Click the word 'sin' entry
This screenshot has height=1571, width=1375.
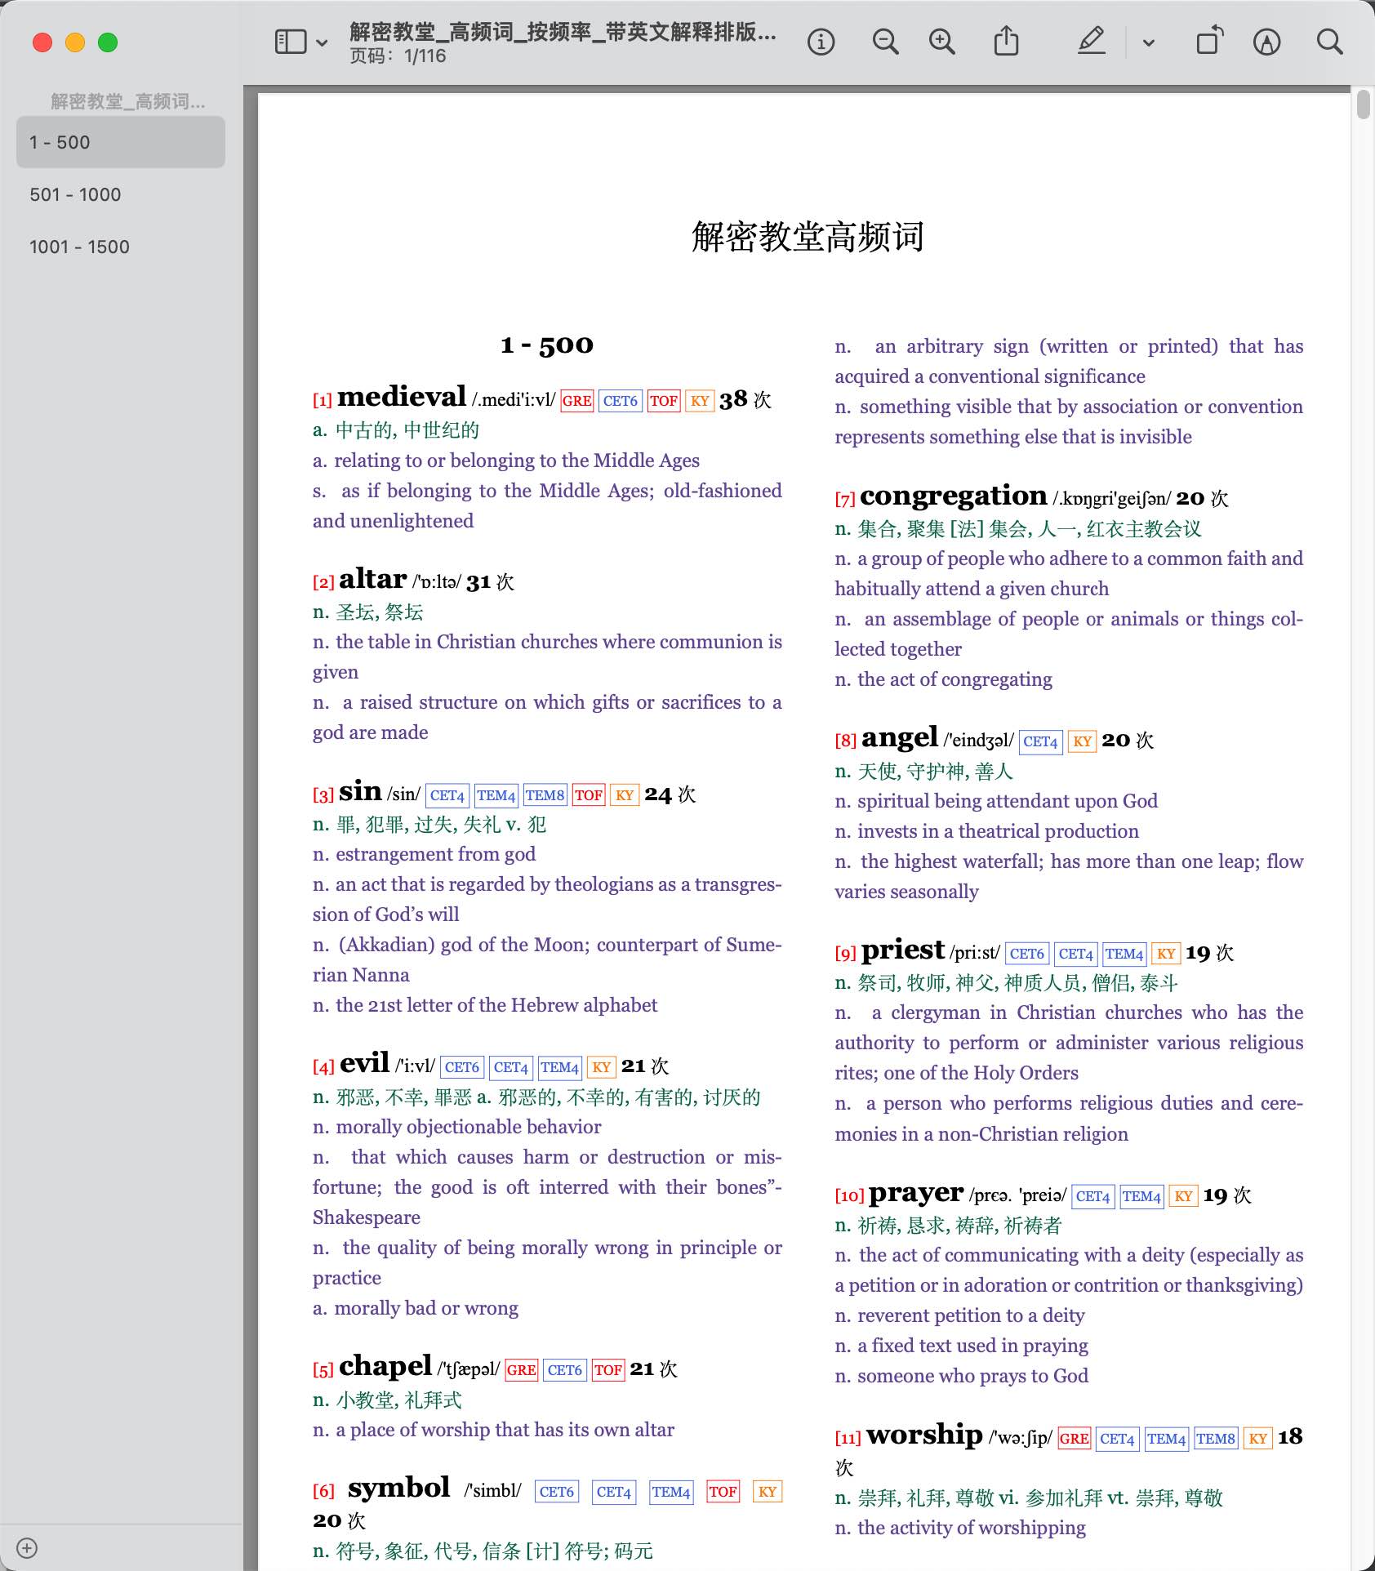360,791
